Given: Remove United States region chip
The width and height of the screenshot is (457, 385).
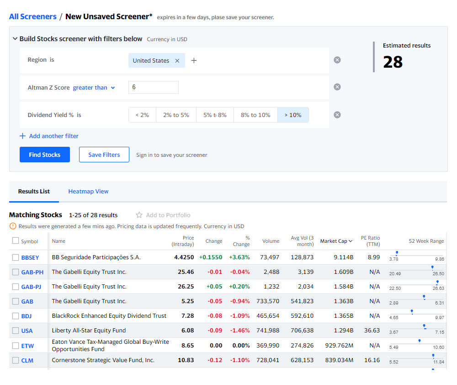Looking at the screenshot, I should coord(177,61).
